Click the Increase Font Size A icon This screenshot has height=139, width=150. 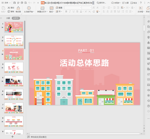tap(94, 8)
